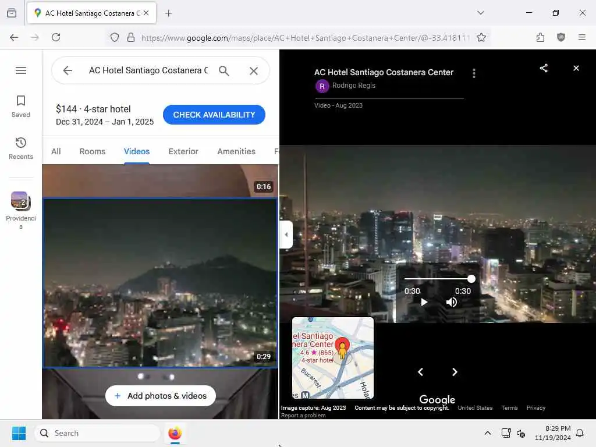Switch to the Exterior tab
Screen dimensions: 596x447
(x=183, y=151)
